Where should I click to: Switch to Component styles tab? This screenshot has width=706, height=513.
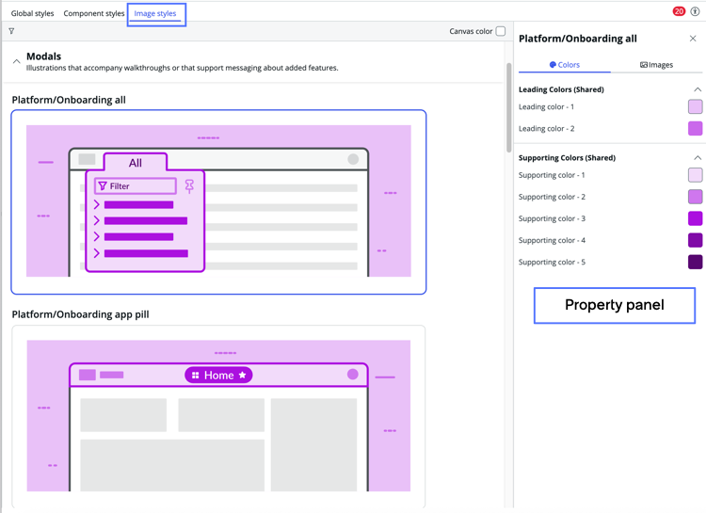coord(93,13)
